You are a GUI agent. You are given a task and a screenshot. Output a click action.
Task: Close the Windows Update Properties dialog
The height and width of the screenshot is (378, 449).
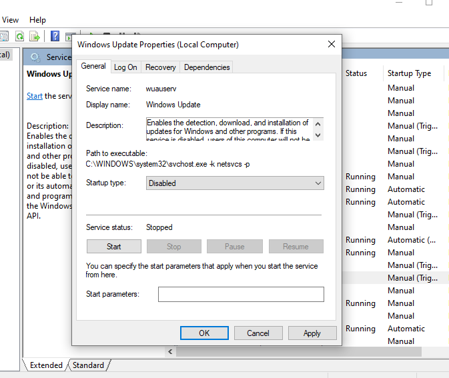(x=332, y=44)
